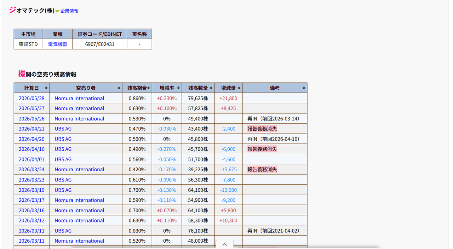The height and width of the screenshot is (249, 453).
Task: Select the 79,625株 balance quantity cell
Action: [x=198, y=98]
